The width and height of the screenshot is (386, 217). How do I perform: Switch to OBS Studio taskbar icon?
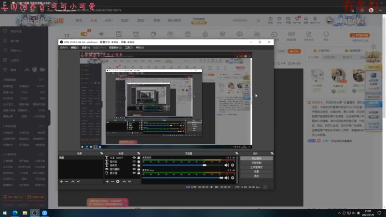click(x=35, y=213)
